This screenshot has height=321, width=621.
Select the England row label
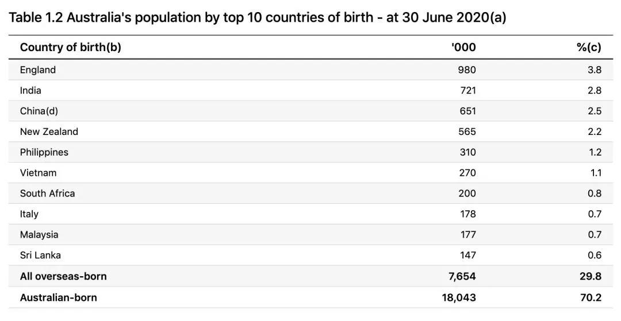click(38, 70)
